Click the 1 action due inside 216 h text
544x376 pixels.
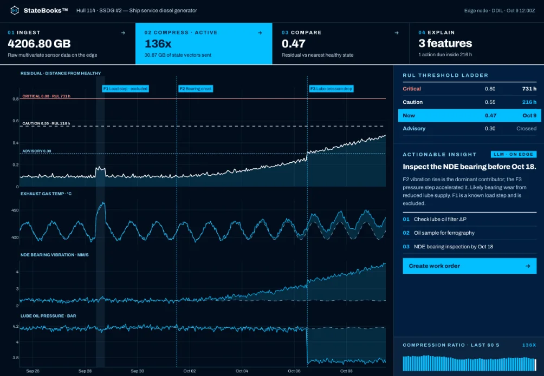point(445,55)
